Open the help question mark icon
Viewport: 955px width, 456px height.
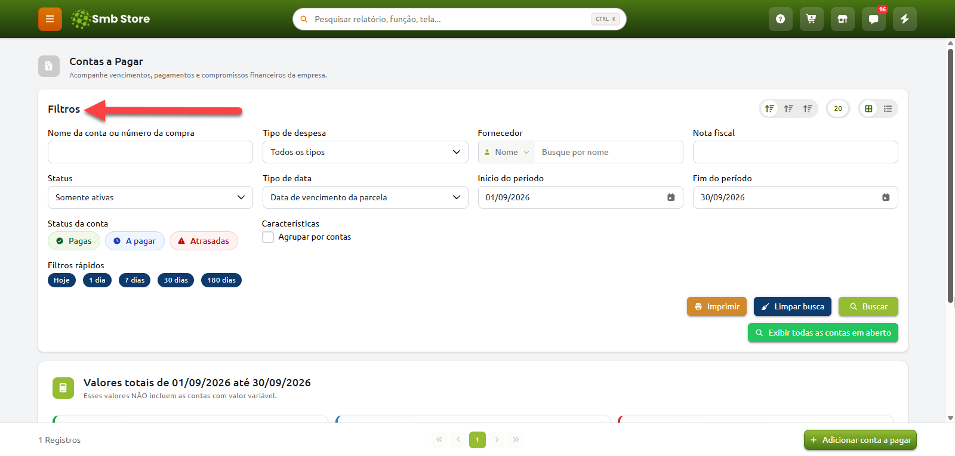pyautogui.click(x=781, y=19)
